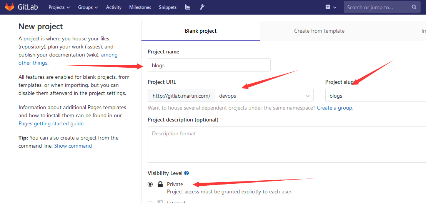Open the admin area wrench icon
426x203 pixels.
[202, 7]
